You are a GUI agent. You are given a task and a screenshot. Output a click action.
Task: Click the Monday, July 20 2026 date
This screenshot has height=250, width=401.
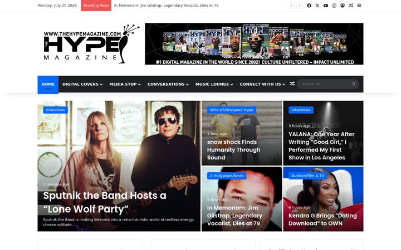57,6
